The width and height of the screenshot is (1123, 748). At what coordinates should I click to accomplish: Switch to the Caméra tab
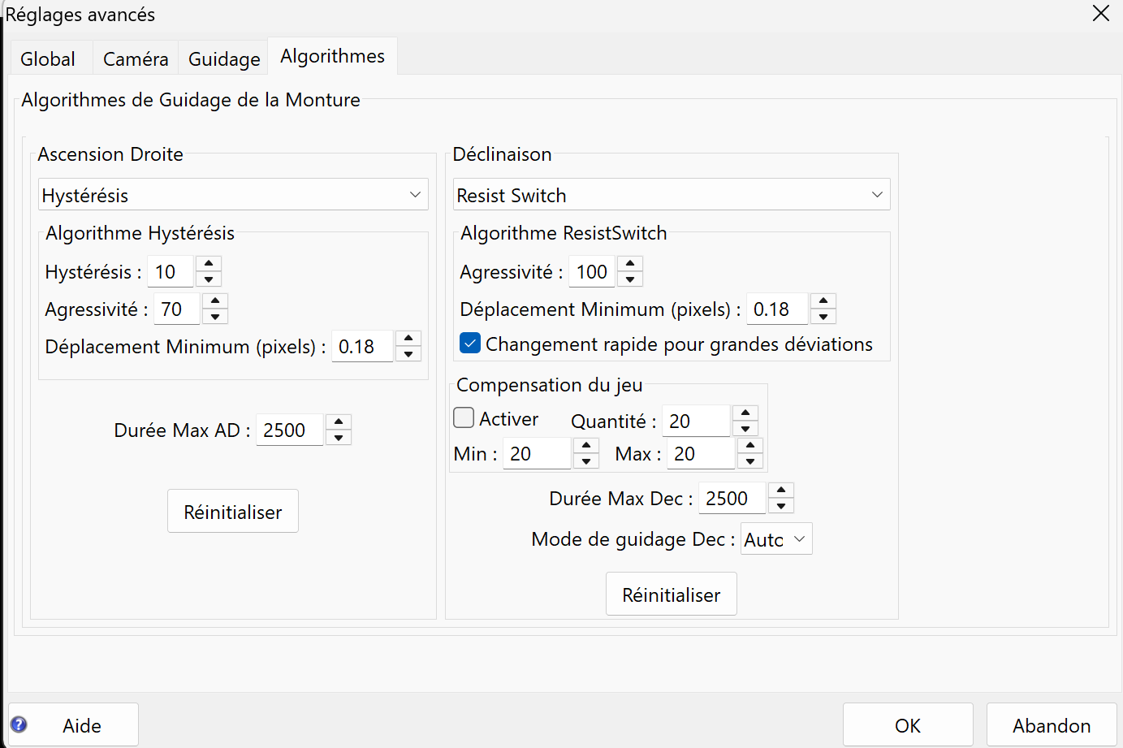pos(136,59)
